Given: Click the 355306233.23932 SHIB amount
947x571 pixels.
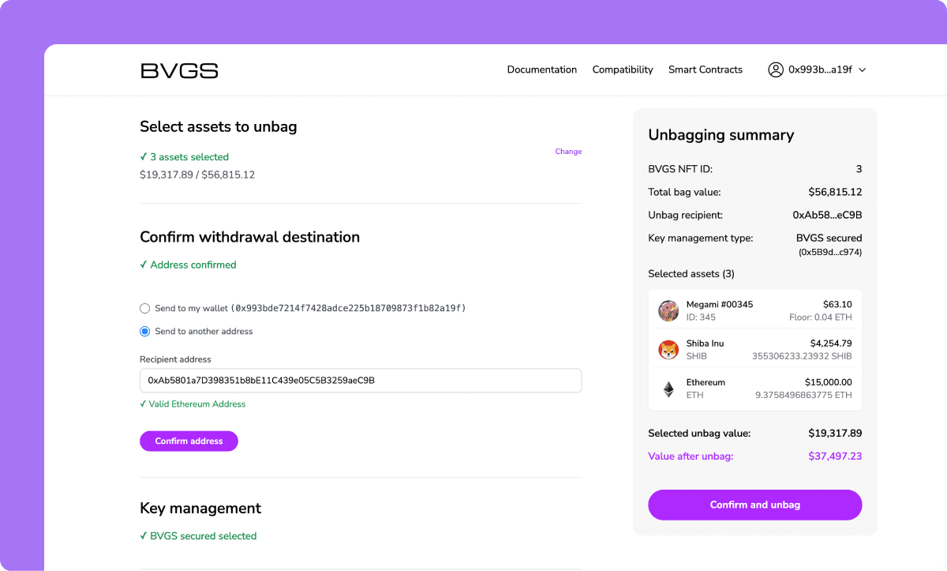Looking at the screenshot, I should pyautogui.click(x=802, y=356).
